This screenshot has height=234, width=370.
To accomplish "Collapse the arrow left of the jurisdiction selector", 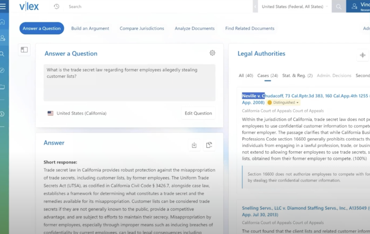I will click(255, 6).
